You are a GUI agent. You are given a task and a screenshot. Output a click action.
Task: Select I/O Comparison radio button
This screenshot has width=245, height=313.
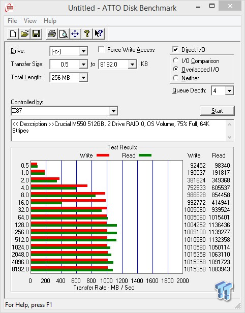(x=176, y=60)
